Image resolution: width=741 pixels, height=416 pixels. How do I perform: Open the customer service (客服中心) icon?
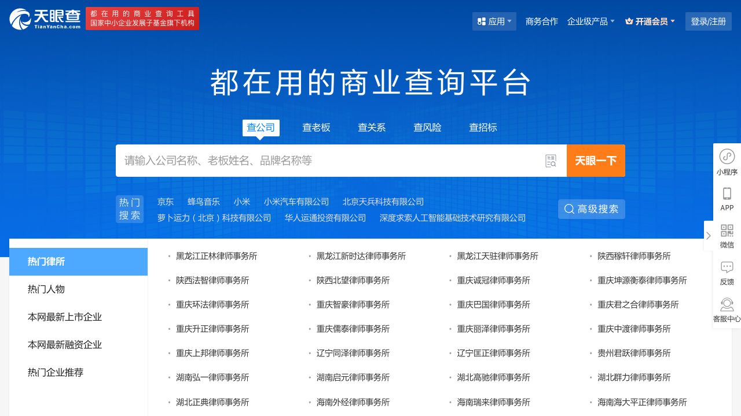[x=727, y=304]
